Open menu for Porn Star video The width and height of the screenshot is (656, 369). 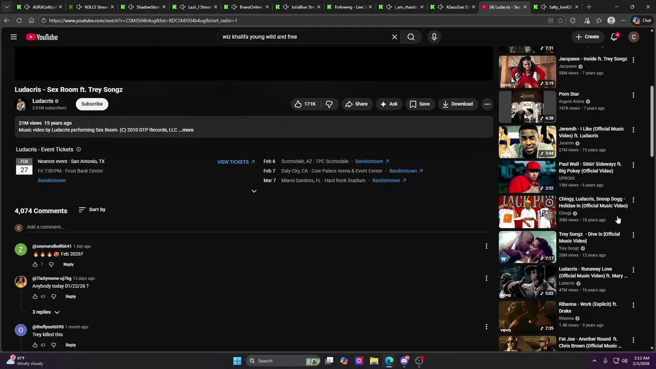pyautogui.click(x=633, y=95)
